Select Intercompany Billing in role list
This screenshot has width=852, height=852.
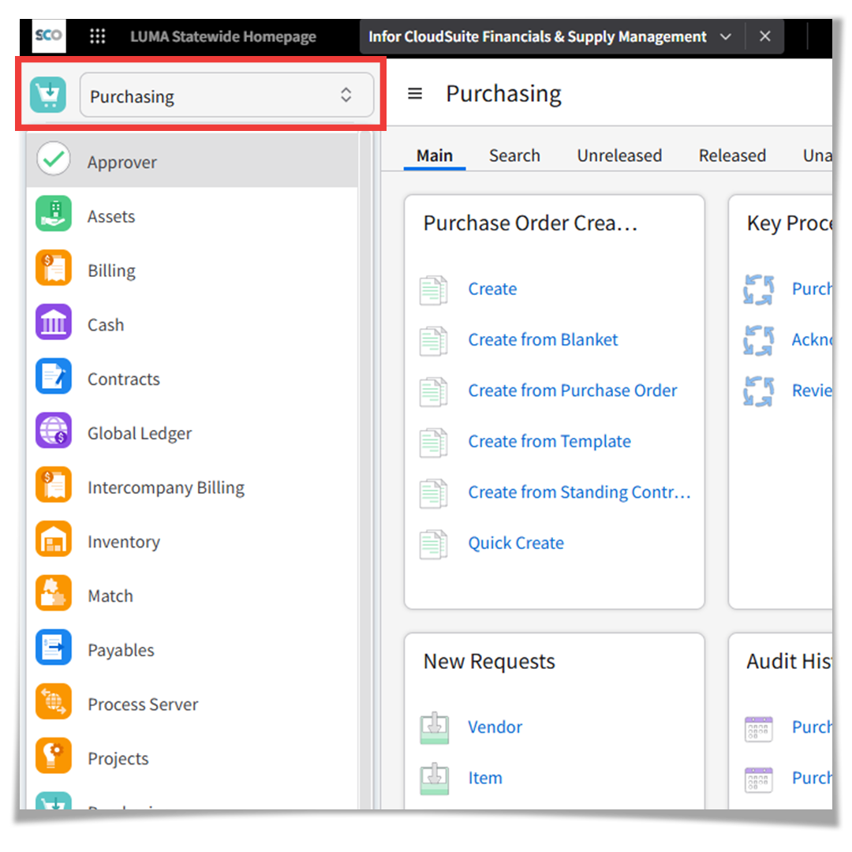tap(192, 488)
